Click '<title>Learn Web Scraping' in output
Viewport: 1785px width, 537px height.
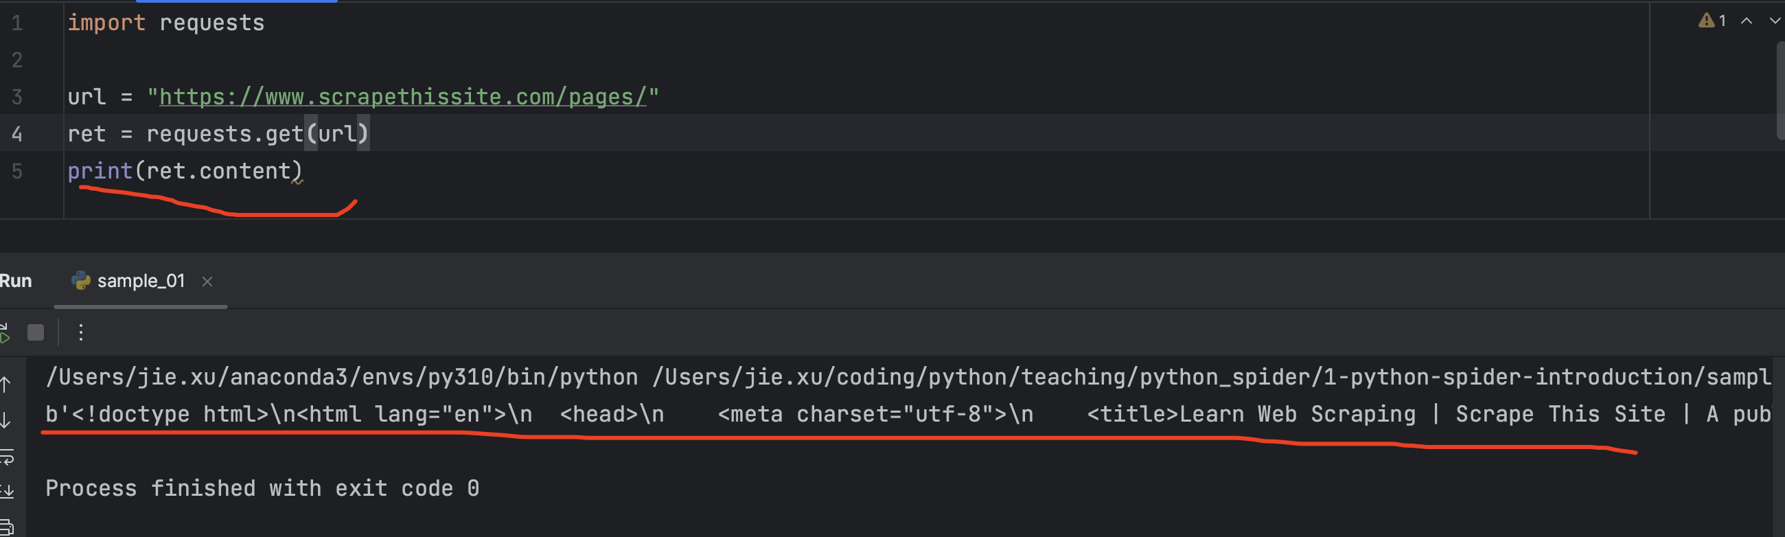[x=1252, y=413]
